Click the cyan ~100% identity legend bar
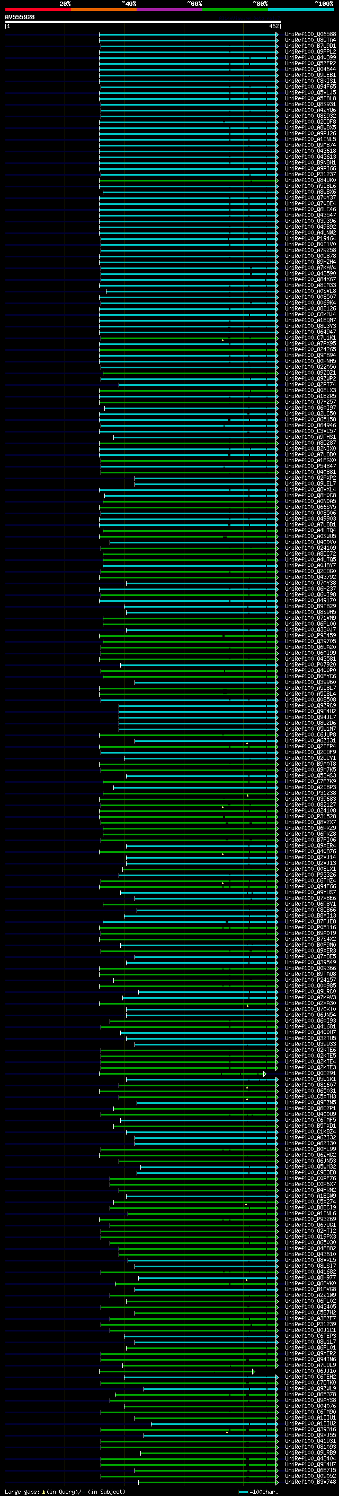339x1496 pixels. (300, 10)
